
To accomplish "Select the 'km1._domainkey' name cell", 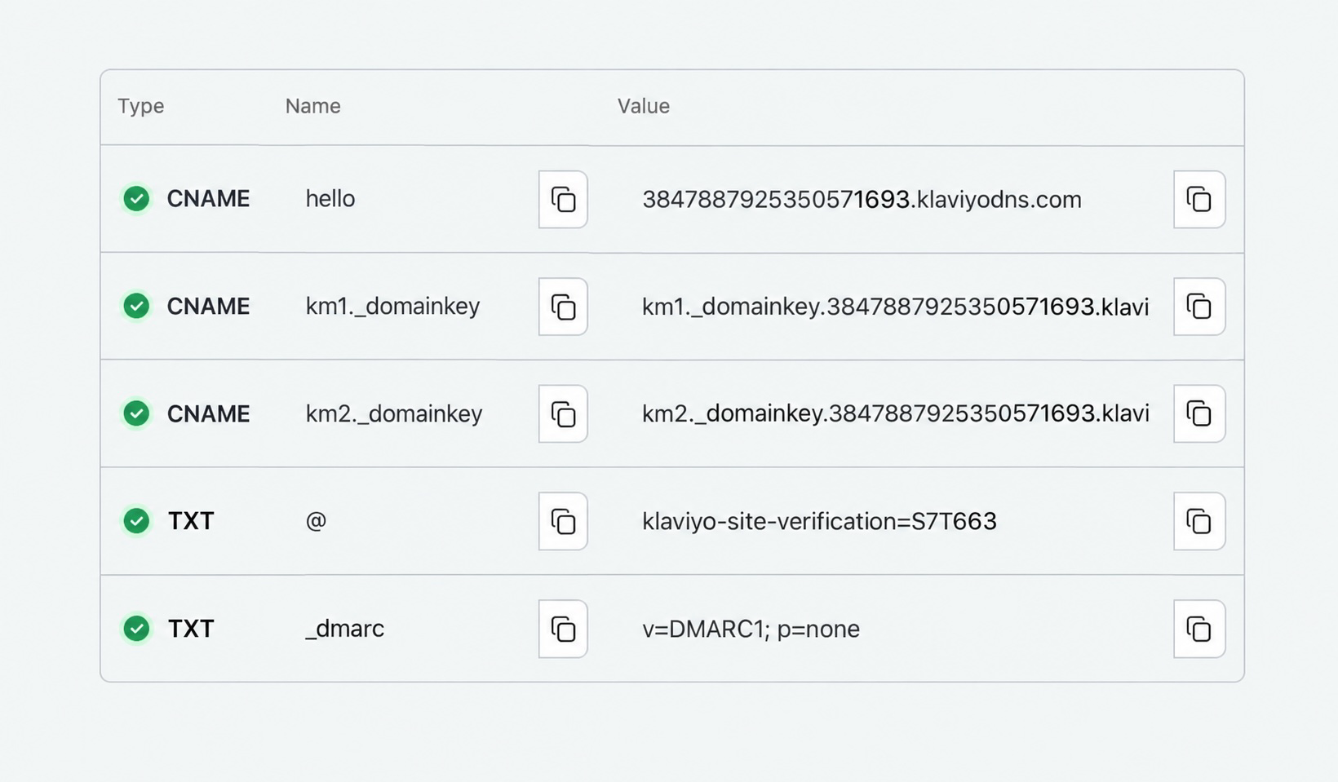I will click(392, 307).
